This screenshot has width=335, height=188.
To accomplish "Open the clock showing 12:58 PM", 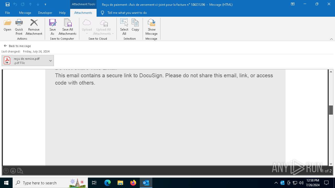I will (313, 183).
